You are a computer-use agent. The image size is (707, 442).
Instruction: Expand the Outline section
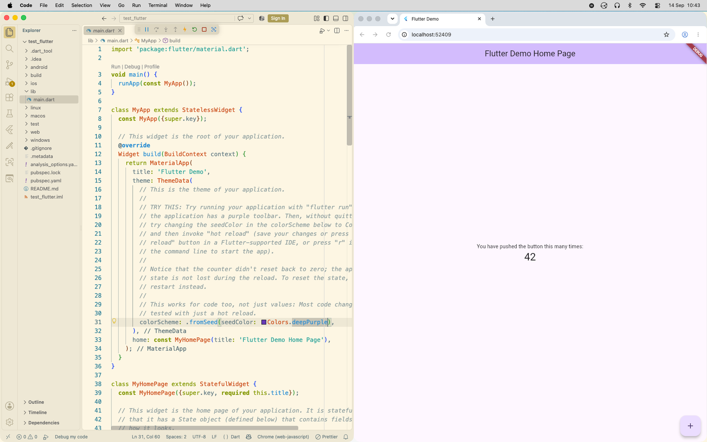click(x=36, y=402)
